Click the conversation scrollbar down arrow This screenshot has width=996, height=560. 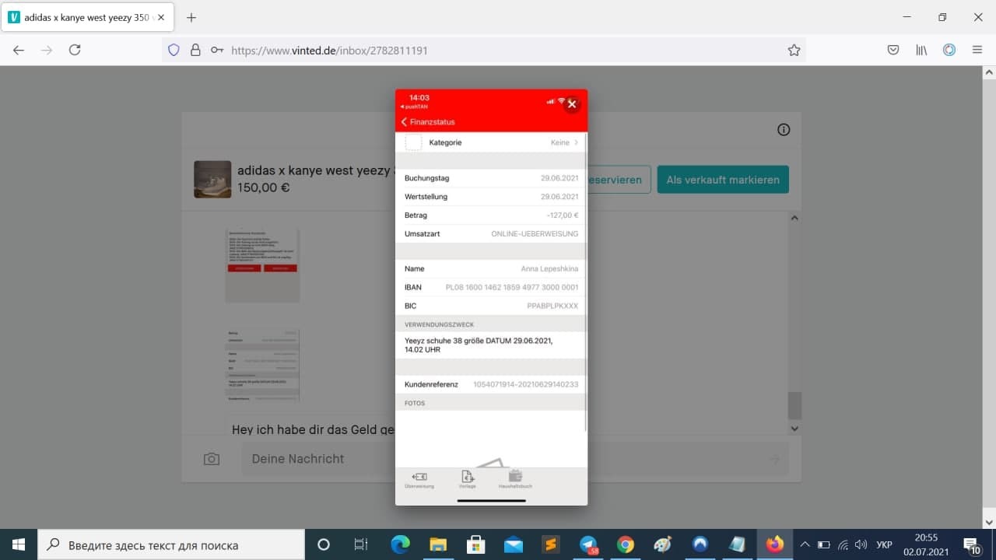tap(794, 428)
